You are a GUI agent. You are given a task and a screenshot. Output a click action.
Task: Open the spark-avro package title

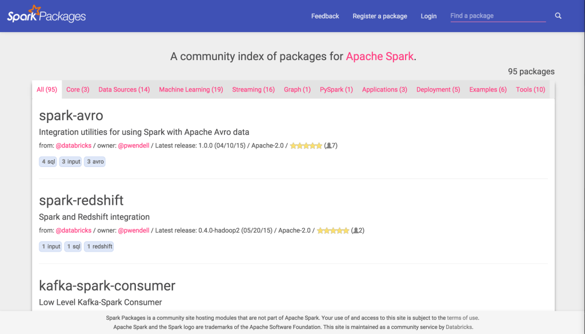71,116
